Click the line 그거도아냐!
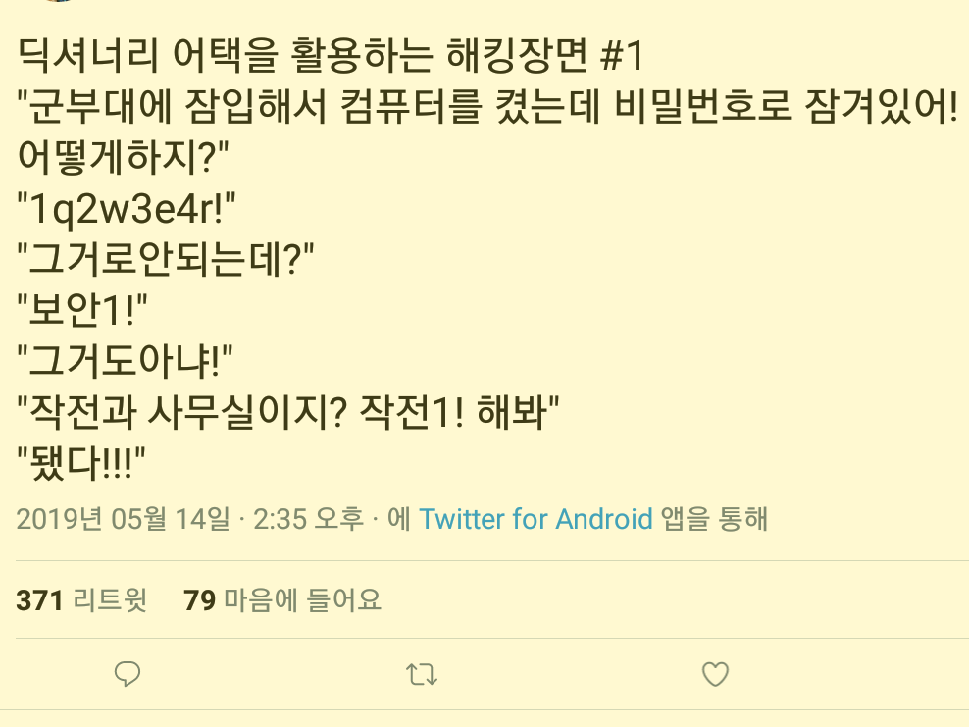This screenshot has height=727, width=969. coord(125,360)
